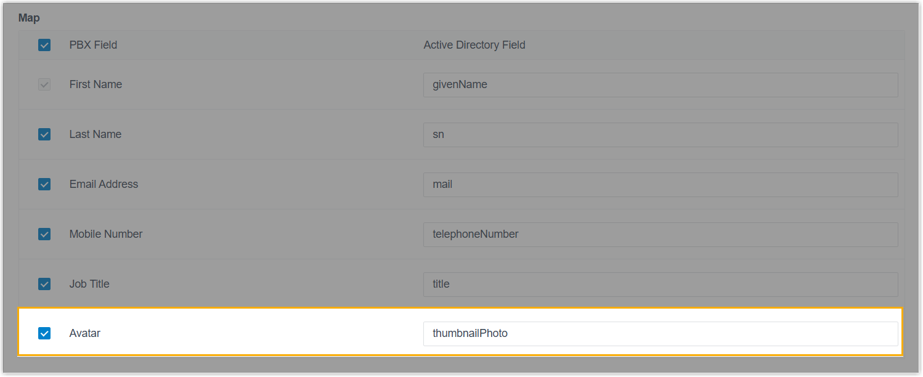Uncheck the Last Name mapping checkbox
923x377 pixels.
44,134
